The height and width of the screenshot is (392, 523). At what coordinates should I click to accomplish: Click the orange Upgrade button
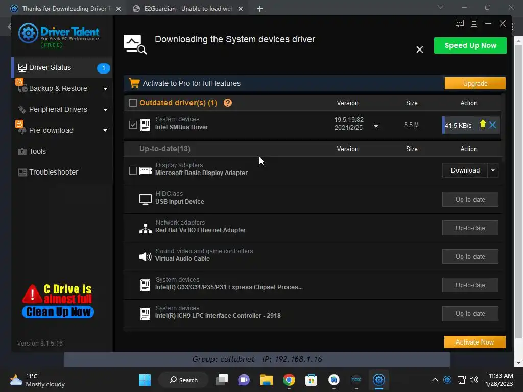tap(474, 83)
